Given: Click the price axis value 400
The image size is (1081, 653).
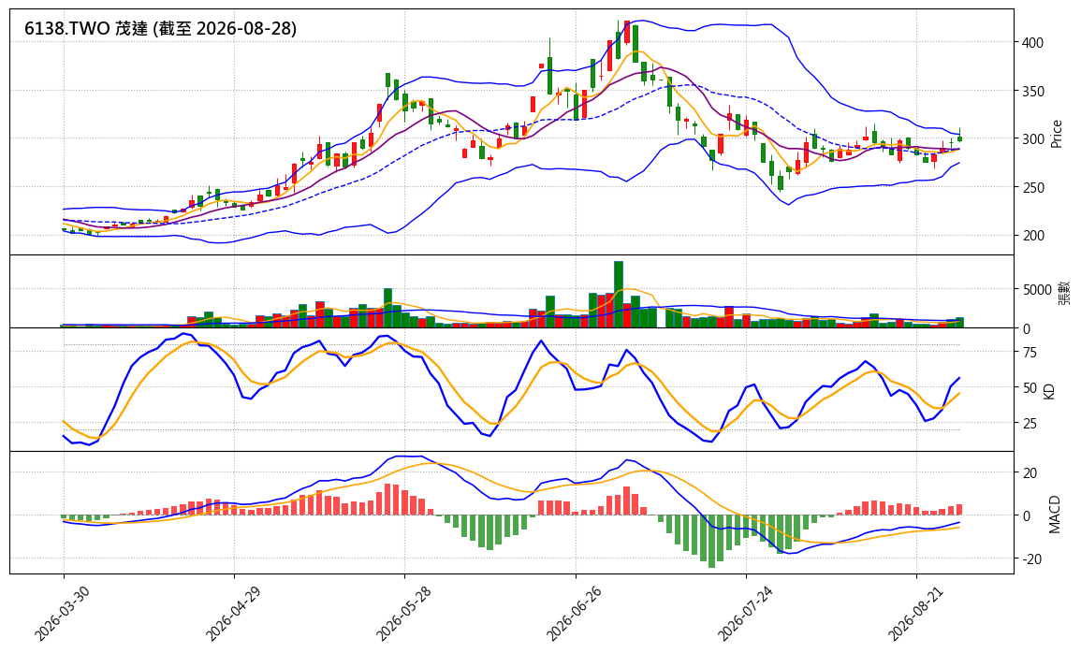Looking at the screenshot, I should 1032,43.
